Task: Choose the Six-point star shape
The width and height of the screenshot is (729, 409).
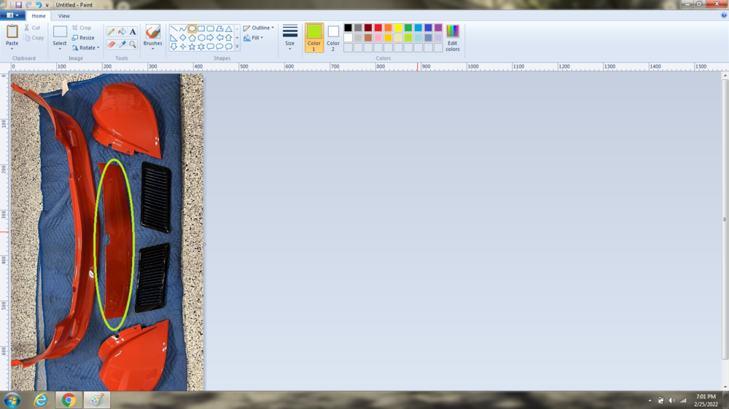Action: click(x=201, y=47)
